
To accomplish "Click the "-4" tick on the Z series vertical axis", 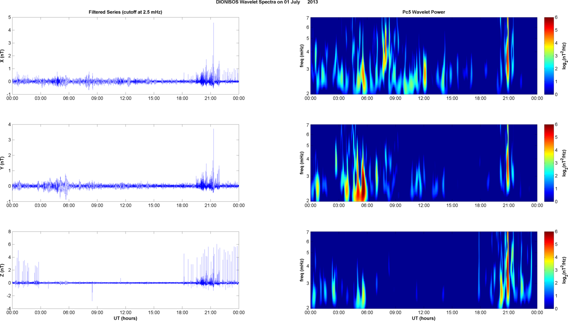I will pyautogui.click(x=9, y=309).
